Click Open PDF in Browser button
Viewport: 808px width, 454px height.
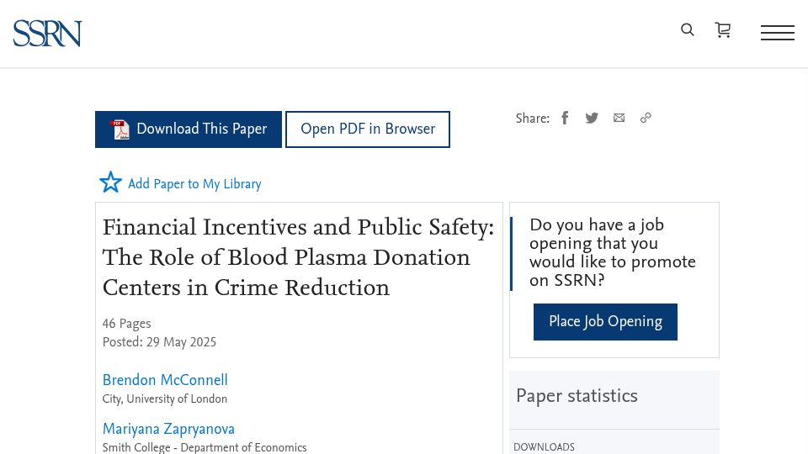368,129
